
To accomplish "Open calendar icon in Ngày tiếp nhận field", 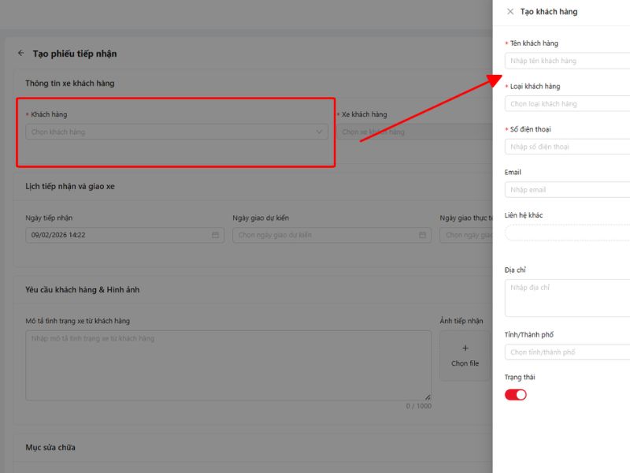I will (215, 235).
